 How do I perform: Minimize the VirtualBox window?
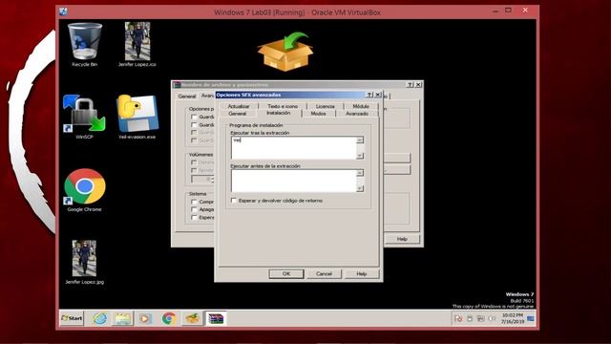(495, 11)
